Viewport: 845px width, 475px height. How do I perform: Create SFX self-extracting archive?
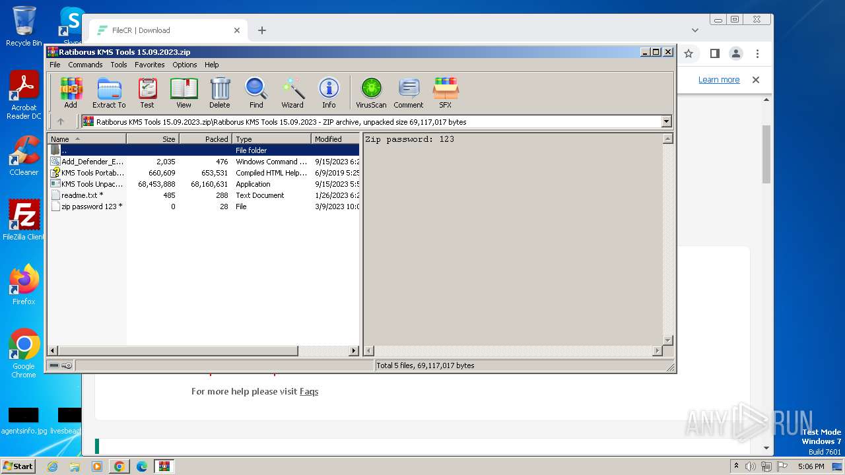pos(446,92)
